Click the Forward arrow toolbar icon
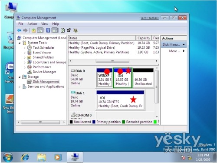 tap(25, 30)
